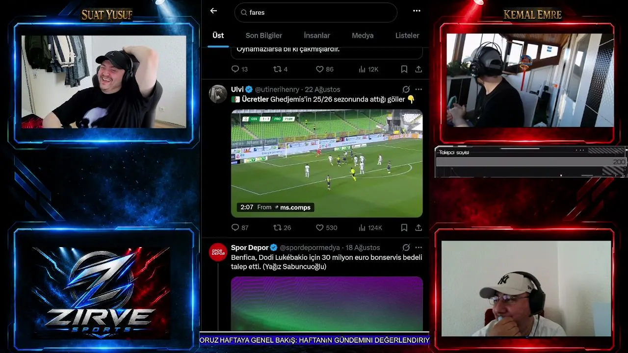
Task: Open the 18 Ağustos tweet timestamp
Action: [363, 248]
